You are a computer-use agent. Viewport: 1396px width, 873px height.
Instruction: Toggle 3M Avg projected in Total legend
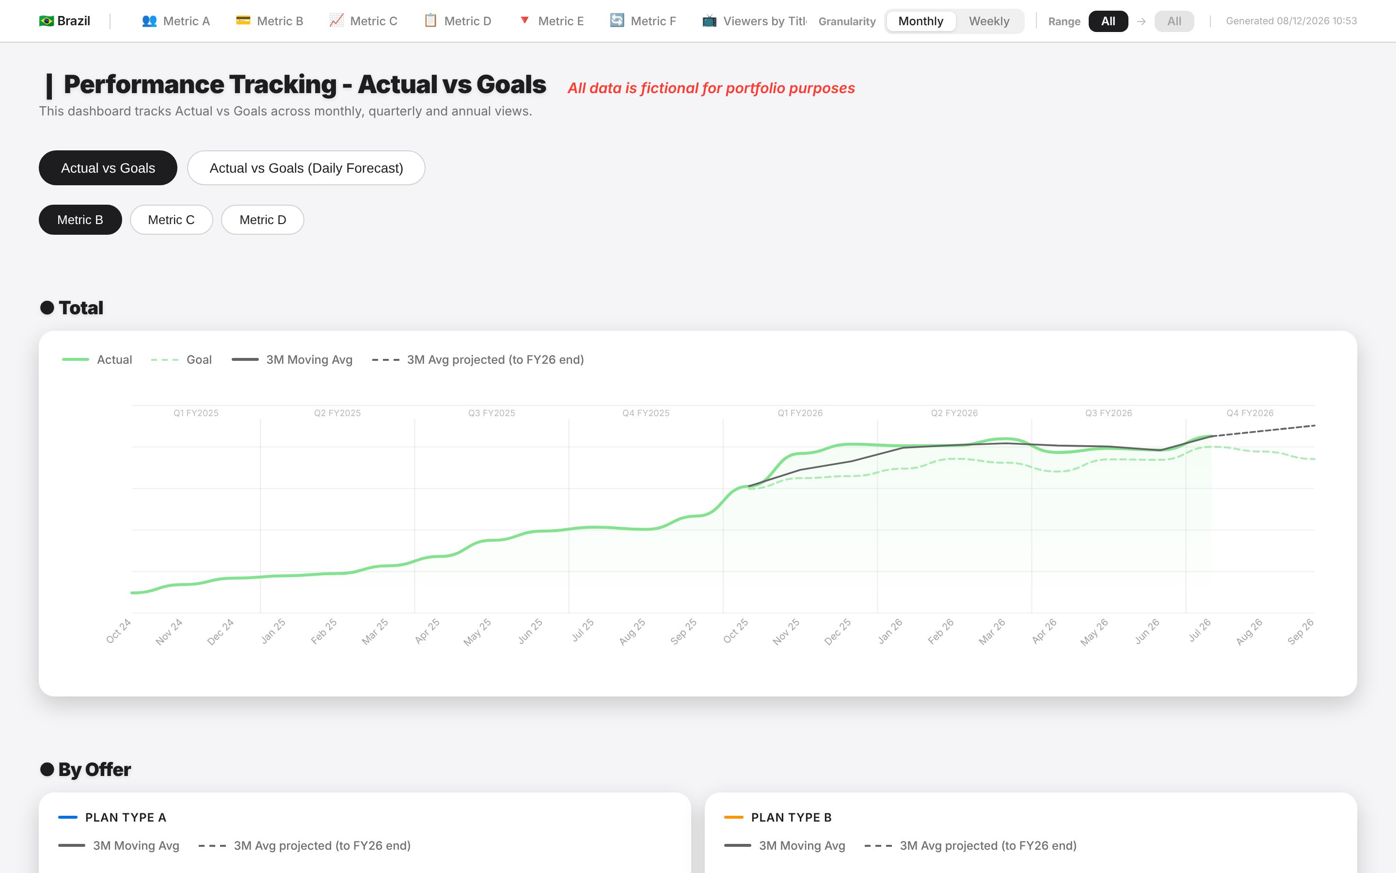478,360
